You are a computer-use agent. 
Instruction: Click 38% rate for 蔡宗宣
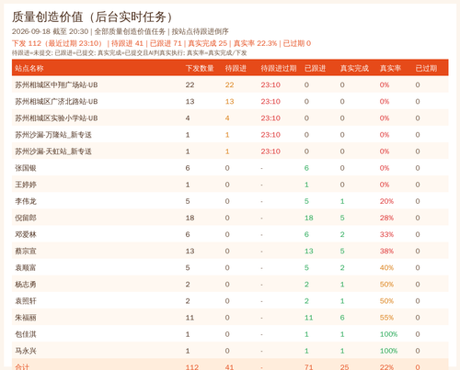(386, 251)
